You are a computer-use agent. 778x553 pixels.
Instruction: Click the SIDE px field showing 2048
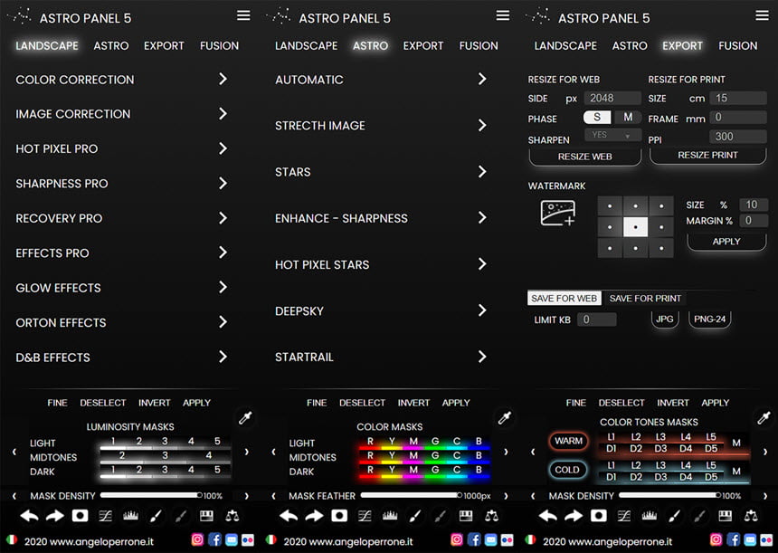pyautogui.click(x=612, y=99)
